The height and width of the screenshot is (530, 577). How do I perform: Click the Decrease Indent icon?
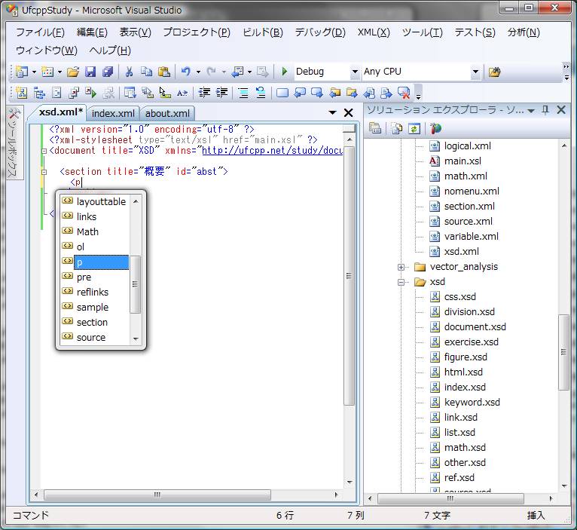tap(204, 93)
